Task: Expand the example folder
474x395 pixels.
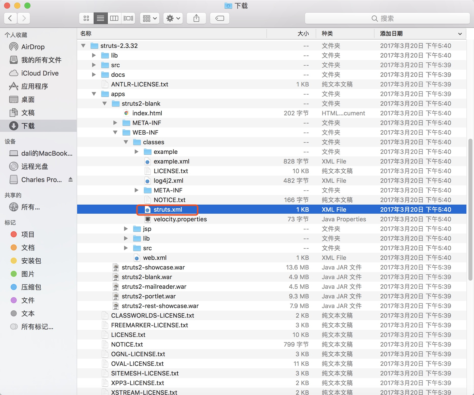Action: [x=137, y=152]
